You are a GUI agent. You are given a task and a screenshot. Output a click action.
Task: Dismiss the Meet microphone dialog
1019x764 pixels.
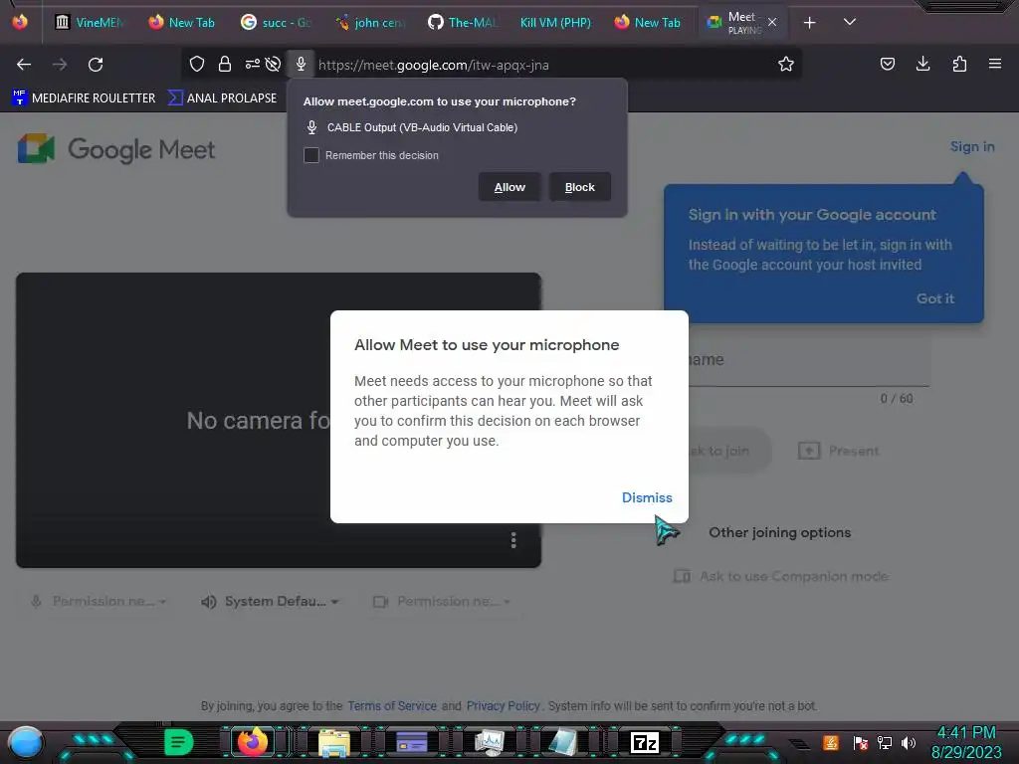pos(647,497)
